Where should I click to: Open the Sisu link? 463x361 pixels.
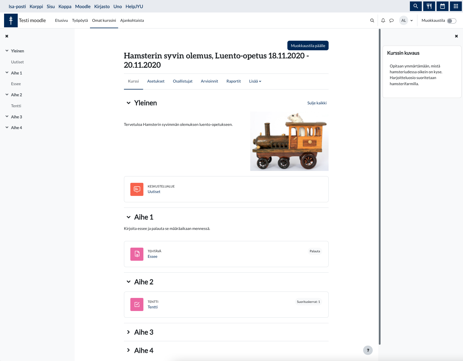point(51,6)
